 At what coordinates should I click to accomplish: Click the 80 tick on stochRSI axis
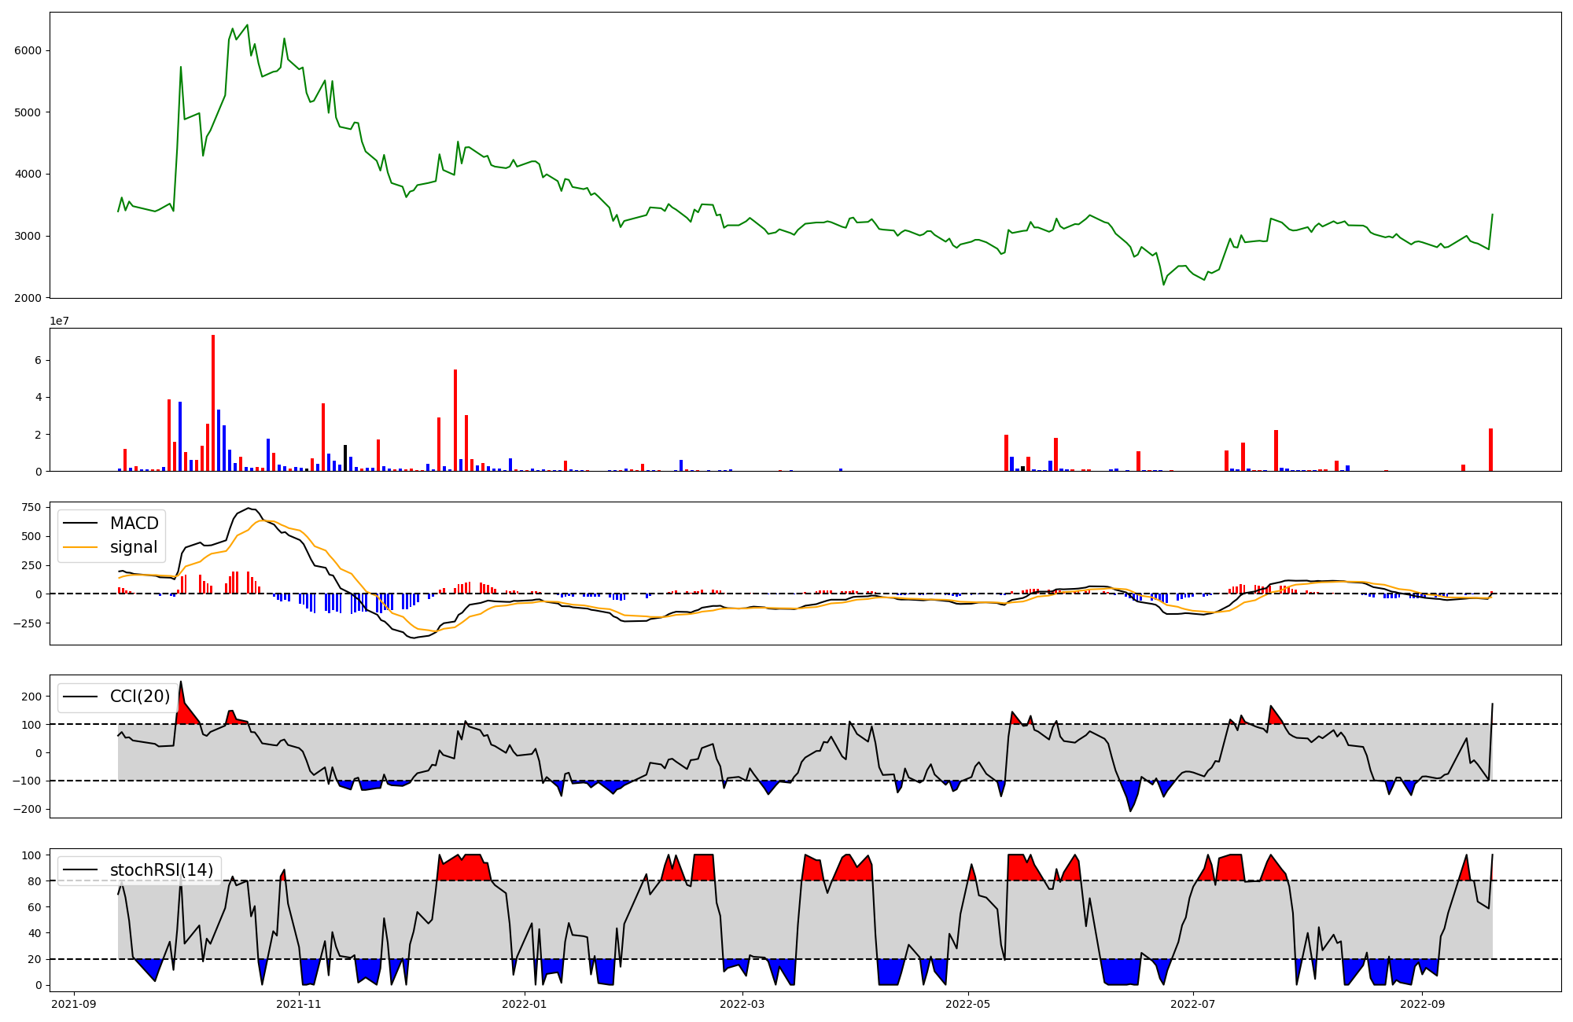pyautogui.click(x=35, y=881)
